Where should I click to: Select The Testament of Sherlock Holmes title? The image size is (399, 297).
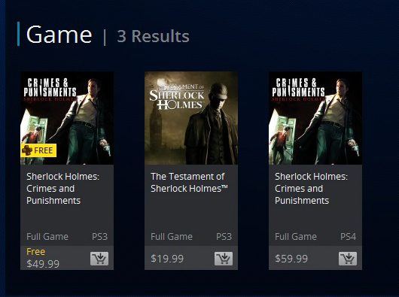pos(189,183)
